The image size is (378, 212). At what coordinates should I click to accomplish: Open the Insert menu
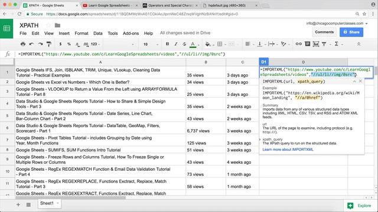tap(64, 34)
